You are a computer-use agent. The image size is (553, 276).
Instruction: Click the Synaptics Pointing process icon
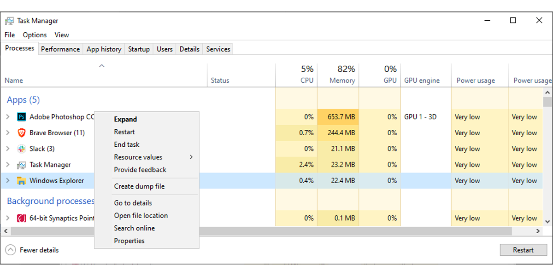point(21,218)
